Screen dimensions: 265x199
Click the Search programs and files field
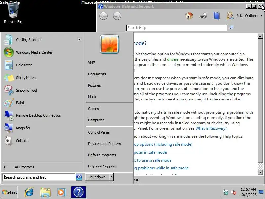[x=39, y=177]
